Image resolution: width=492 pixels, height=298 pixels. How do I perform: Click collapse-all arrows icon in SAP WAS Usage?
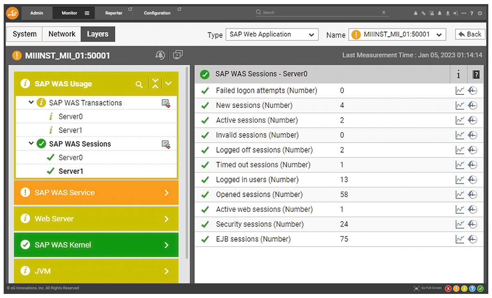[x=155, y=84]
